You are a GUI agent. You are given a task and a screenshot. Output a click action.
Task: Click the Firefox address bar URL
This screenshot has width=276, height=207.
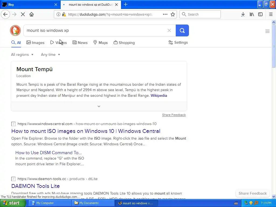click(110, 14)
